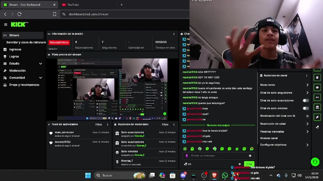Click the broadcast signal icon in right rail
The width and height of the screenshot is (323, 181).
pyautogui.click(x=317, y=97)
